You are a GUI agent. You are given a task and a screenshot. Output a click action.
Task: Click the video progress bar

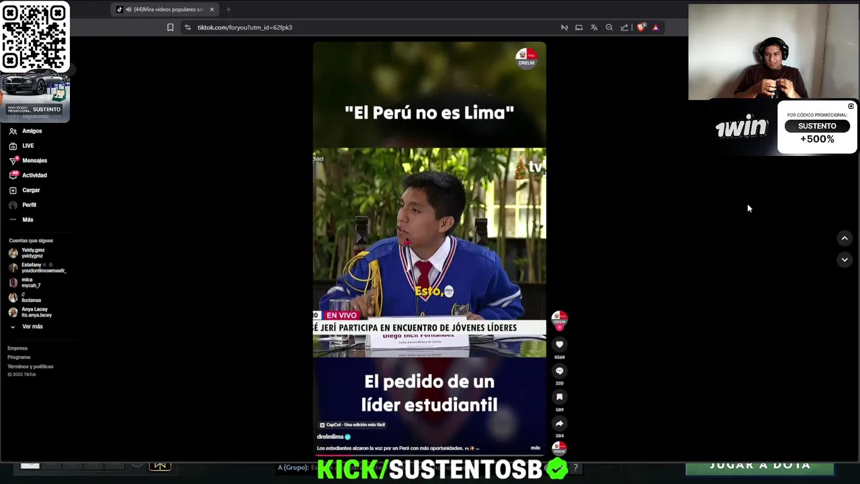[x=429, y=455]
